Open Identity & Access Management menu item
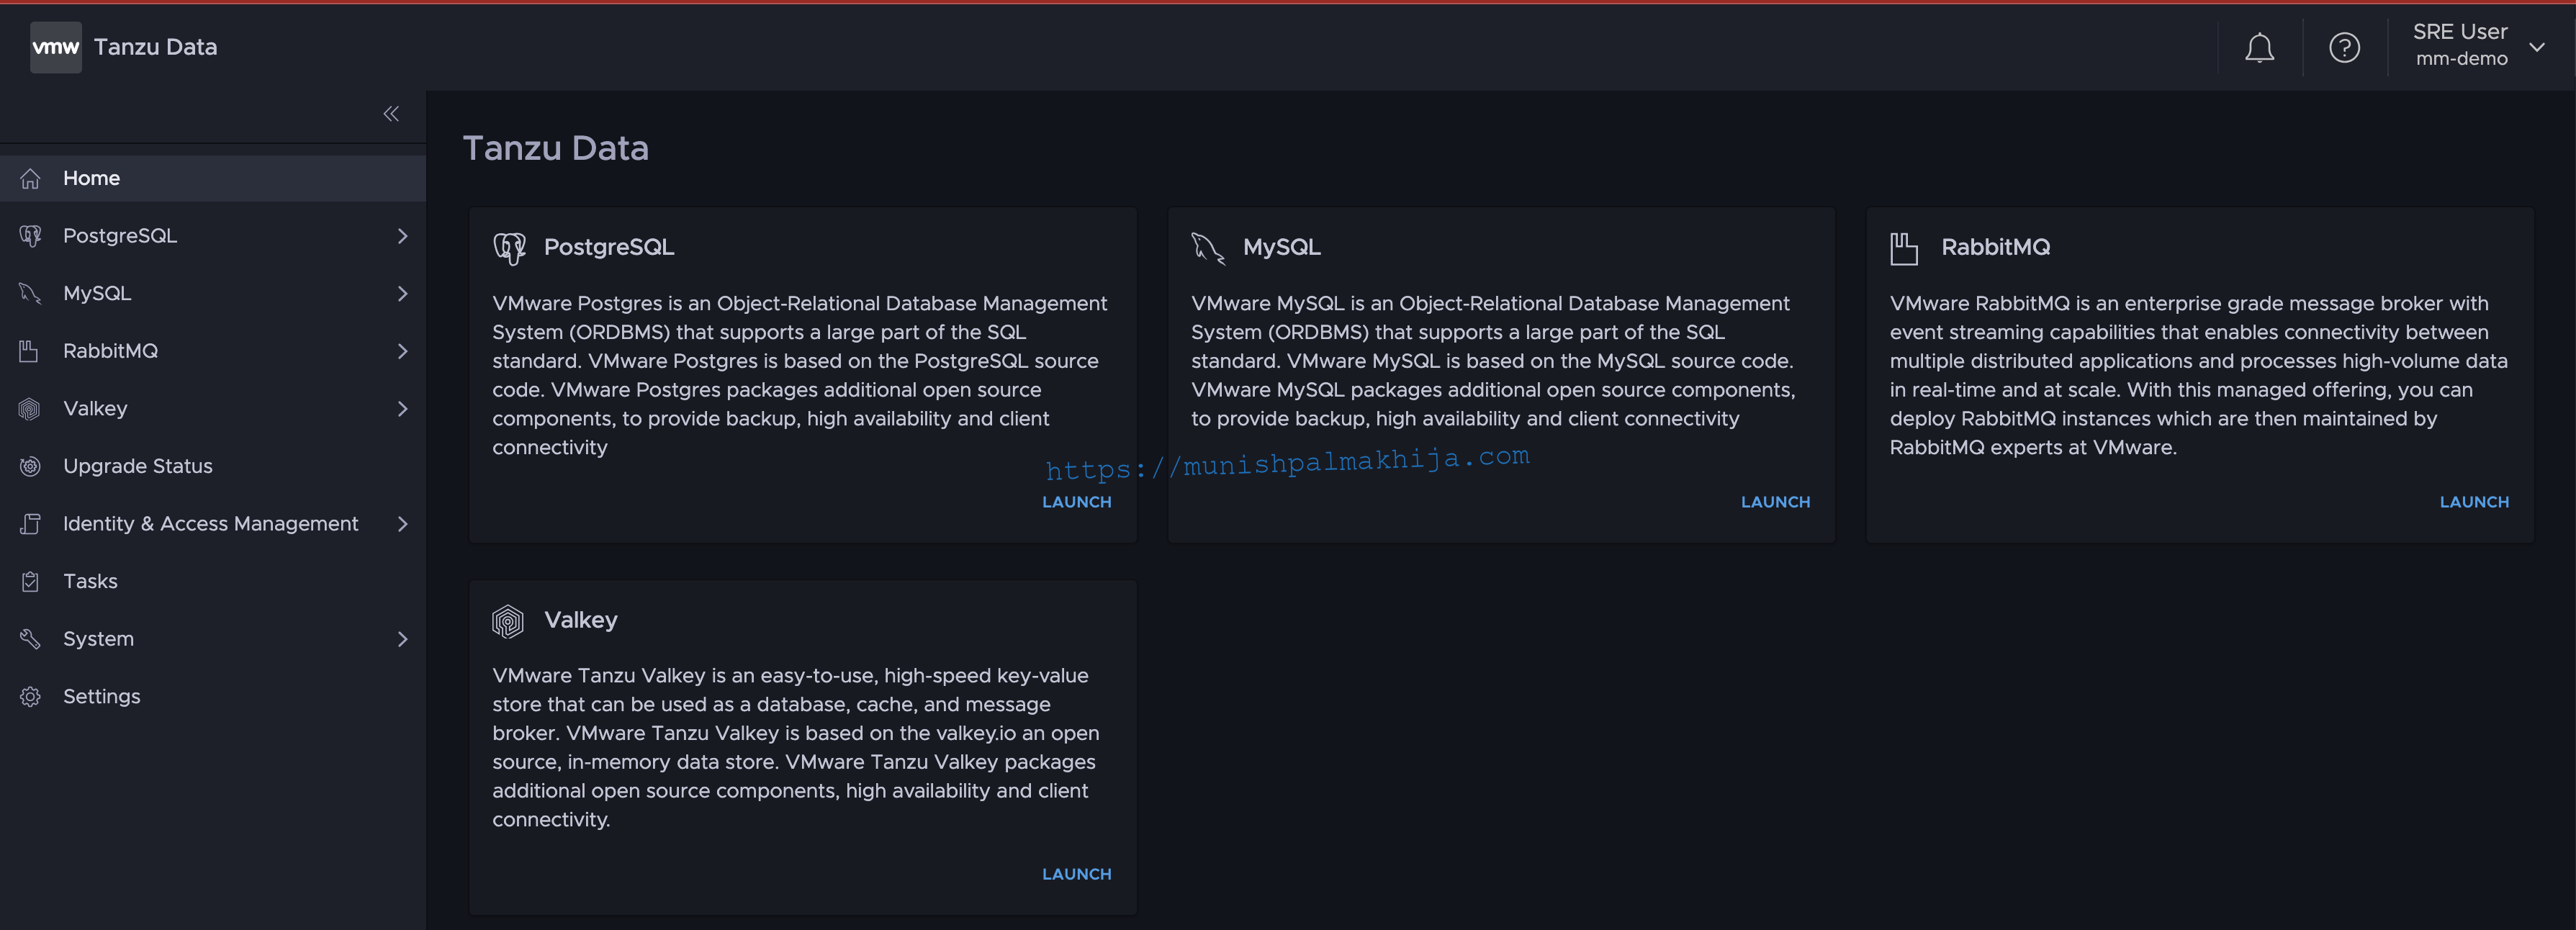The width and height of the screenshot is (2576, 930). 213,524
